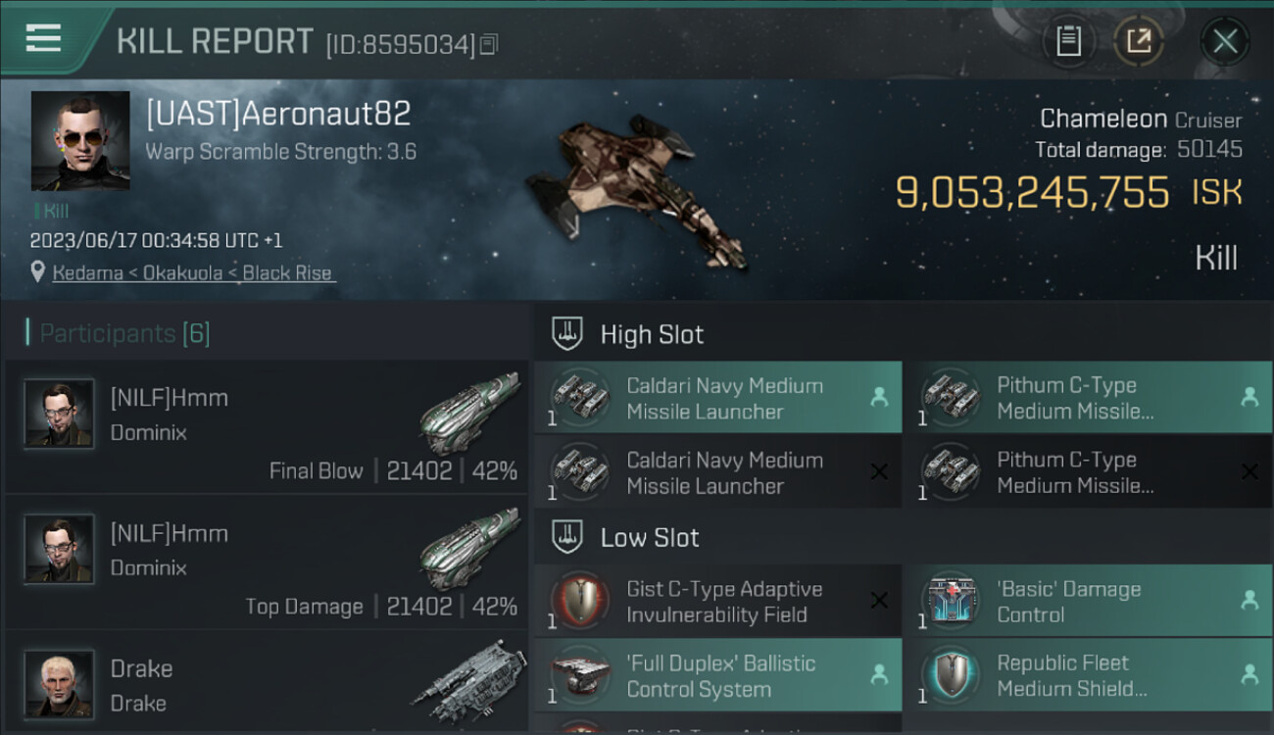Image resolution: width=1274 pixels, height=735 pixels.
Task: Tap the share export icon
Action: coord(1139,41)
